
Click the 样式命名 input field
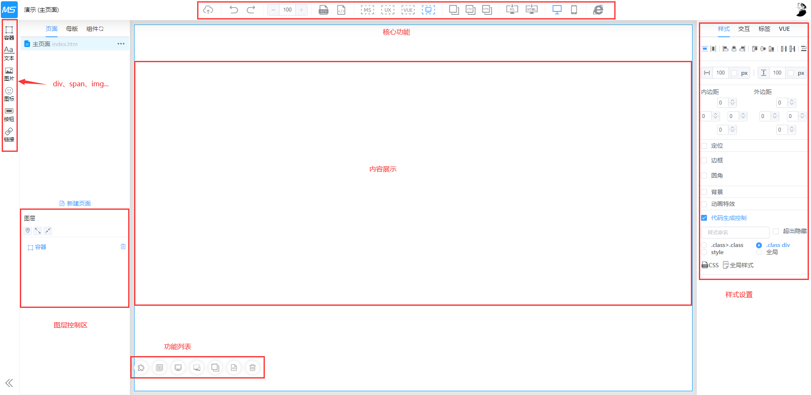(x=735, y=232)
